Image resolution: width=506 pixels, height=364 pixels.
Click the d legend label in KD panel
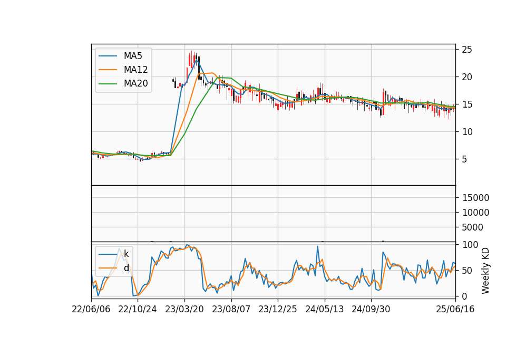[x=126, y=268]
